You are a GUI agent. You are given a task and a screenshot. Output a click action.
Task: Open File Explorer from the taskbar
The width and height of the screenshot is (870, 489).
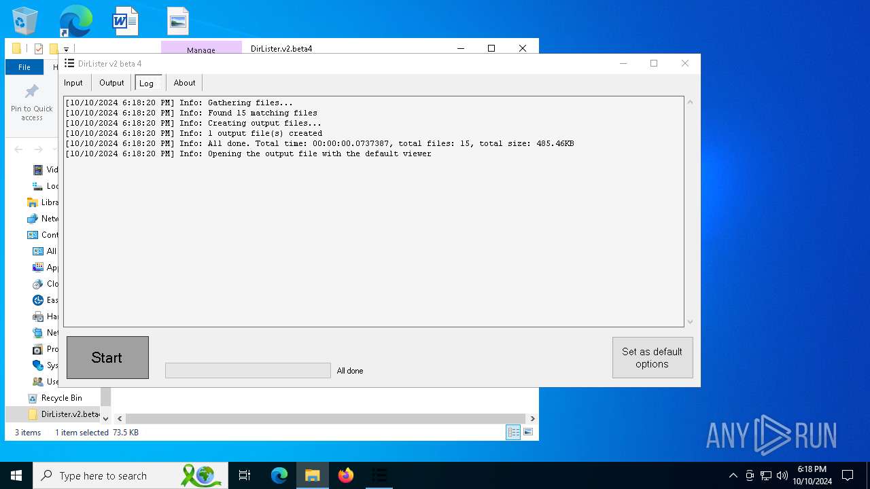pyautogui.click(x=313, y=475)
